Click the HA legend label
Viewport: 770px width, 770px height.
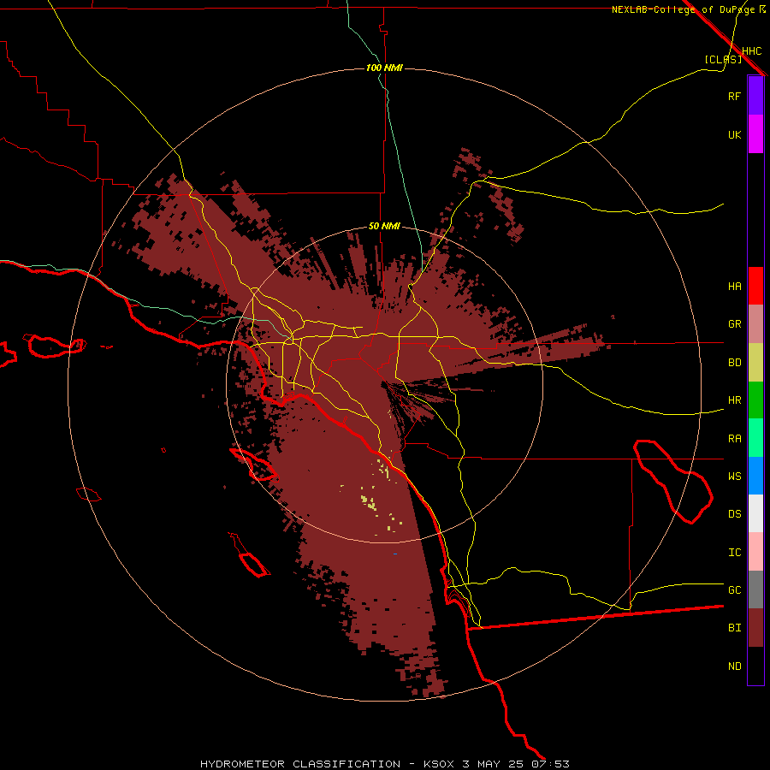point(734,287)
